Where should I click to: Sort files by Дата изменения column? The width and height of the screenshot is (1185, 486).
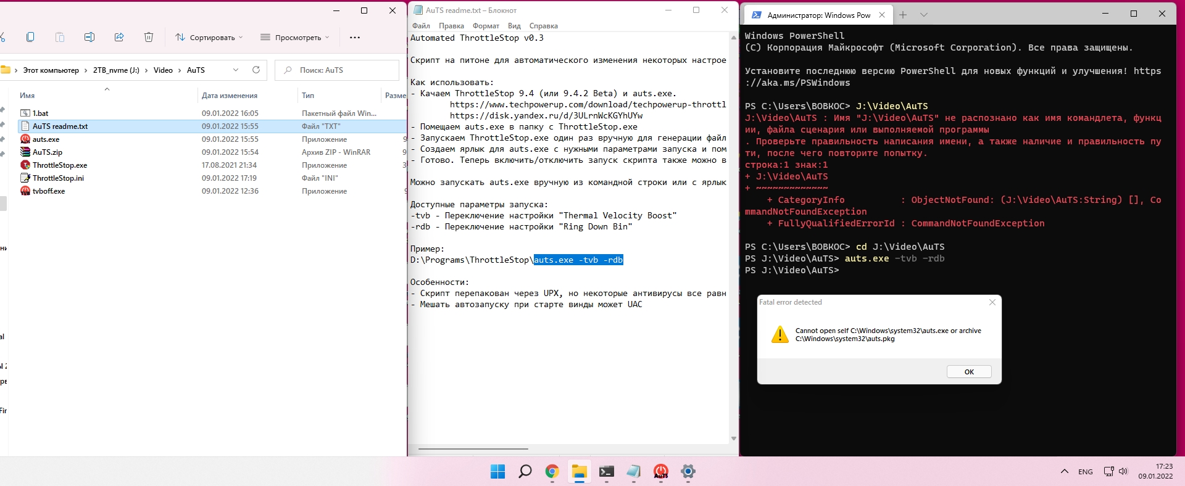[230, 96]
